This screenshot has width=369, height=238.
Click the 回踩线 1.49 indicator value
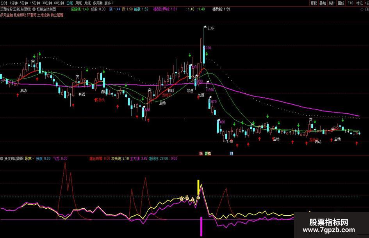[x=80, y=9]
